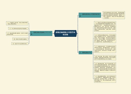131x94 pixels.
Task: Select the central topic 超载运输保险公司是否有权拒赔
Action: tap(65, 33)
